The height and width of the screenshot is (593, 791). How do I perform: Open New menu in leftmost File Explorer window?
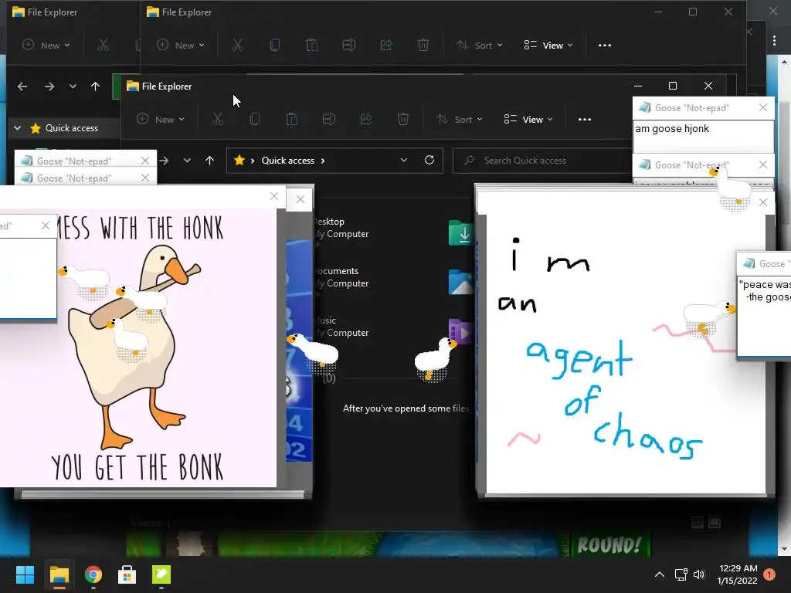46,46
